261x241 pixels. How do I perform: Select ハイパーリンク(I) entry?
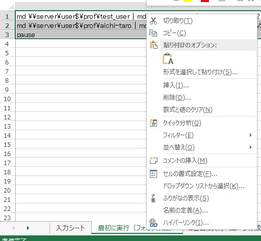pos(186,223)
